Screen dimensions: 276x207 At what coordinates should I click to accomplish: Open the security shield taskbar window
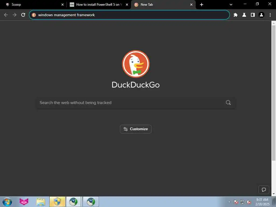point(57,202)
